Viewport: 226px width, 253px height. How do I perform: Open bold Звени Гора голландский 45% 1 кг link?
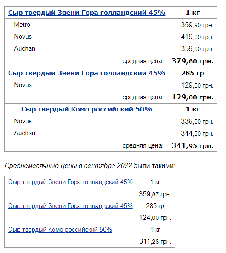(x=86, y=13)
